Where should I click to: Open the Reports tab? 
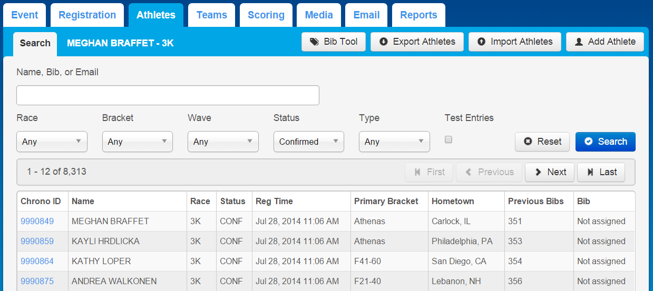point(418,15)
